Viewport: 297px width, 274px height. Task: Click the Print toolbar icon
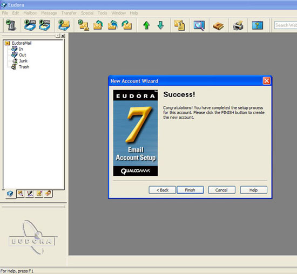238,25
